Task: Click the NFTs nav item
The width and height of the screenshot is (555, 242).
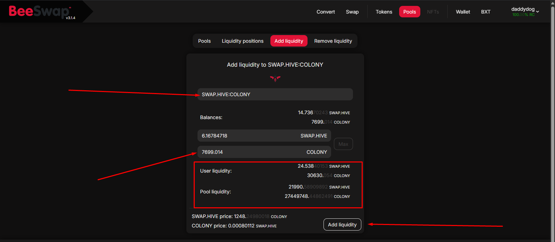Action: click(433, 12)
